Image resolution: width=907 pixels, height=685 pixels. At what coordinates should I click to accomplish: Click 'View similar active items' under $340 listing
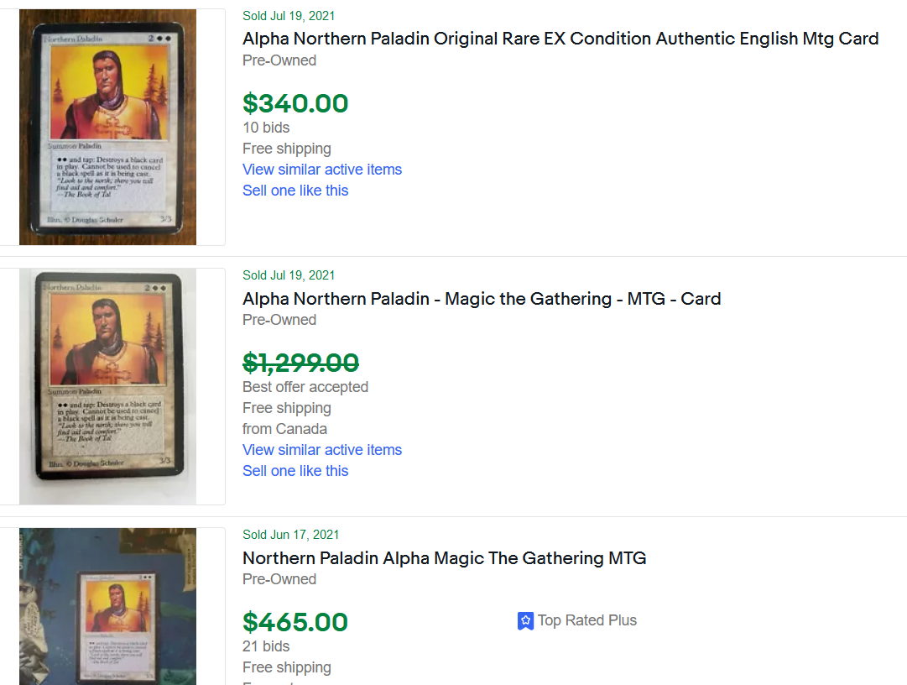coord(322,170)
